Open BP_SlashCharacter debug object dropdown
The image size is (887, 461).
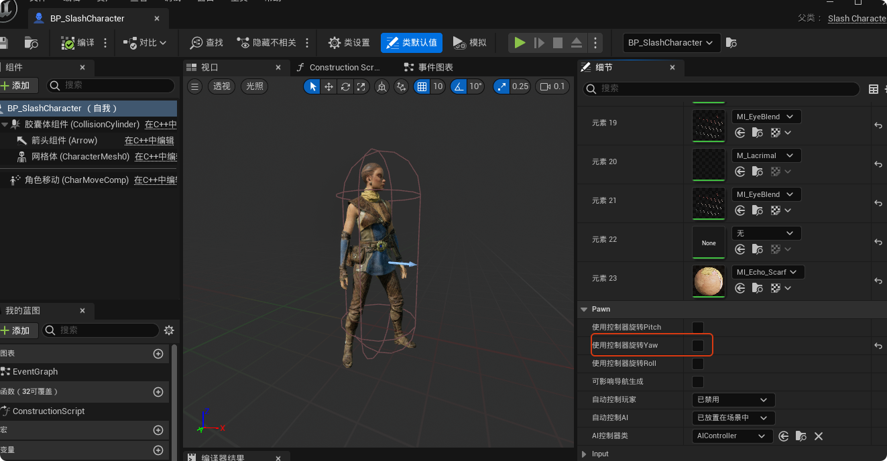click(x=672, y=43)
